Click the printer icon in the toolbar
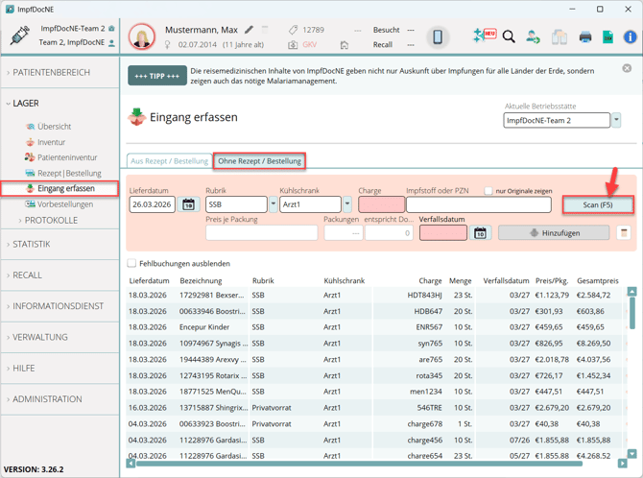 point(585,37)
